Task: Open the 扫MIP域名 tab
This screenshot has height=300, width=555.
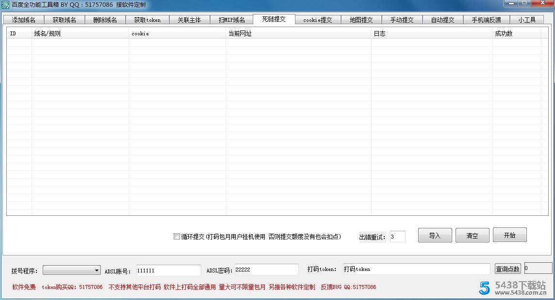Action: click(x=231, y=20)
